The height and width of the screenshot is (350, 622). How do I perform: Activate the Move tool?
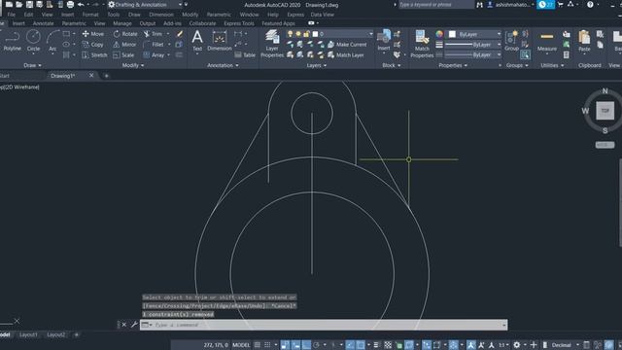(x=93, y=34)
